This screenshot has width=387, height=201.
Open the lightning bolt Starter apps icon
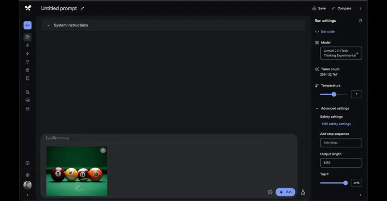(28, 54)
